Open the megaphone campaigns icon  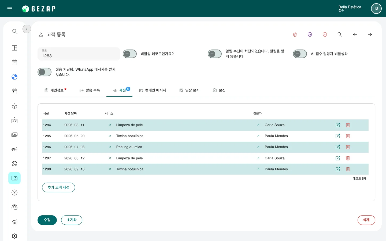[14, 149]
